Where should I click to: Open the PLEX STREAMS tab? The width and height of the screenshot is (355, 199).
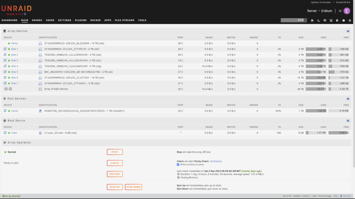125,20
